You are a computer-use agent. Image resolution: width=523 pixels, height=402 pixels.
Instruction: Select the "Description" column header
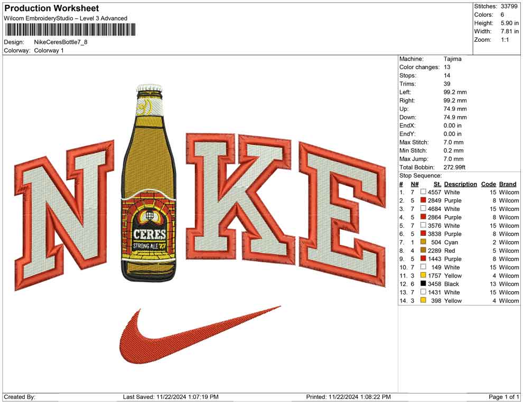[x=461, y=184]
